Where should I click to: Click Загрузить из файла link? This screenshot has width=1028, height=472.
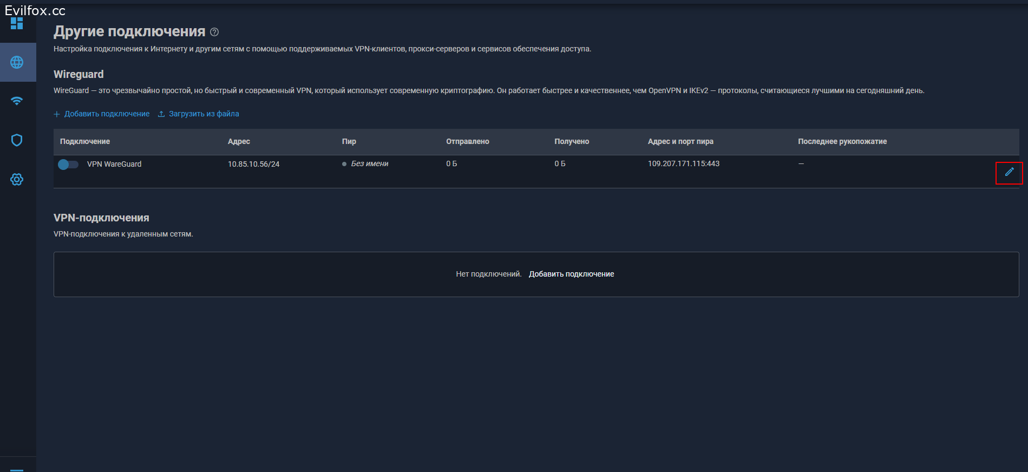point(198,114)
